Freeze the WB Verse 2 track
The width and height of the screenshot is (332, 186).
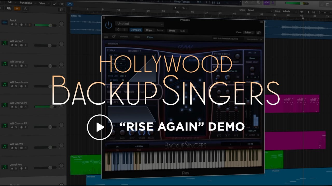click(x=22, y=66)
